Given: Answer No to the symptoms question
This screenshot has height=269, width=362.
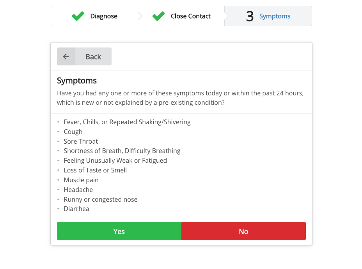Looking at the screenshot, I should (x=243, y=231).
